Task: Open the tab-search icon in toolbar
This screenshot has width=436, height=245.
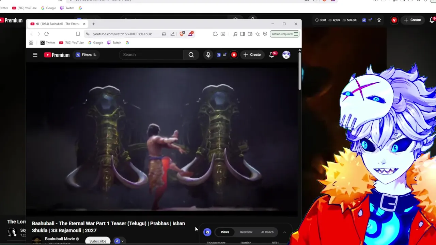Action: tap(223, 34)
